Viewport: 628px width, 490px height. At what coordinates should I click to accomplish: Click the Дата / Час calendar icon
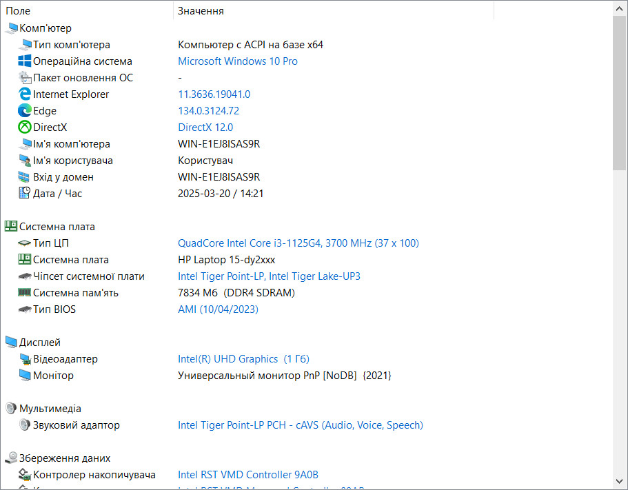[x=24, y=193]
